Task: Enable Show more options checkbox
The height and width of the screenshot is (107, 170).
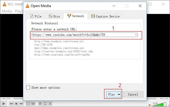Action: (28, 88)
